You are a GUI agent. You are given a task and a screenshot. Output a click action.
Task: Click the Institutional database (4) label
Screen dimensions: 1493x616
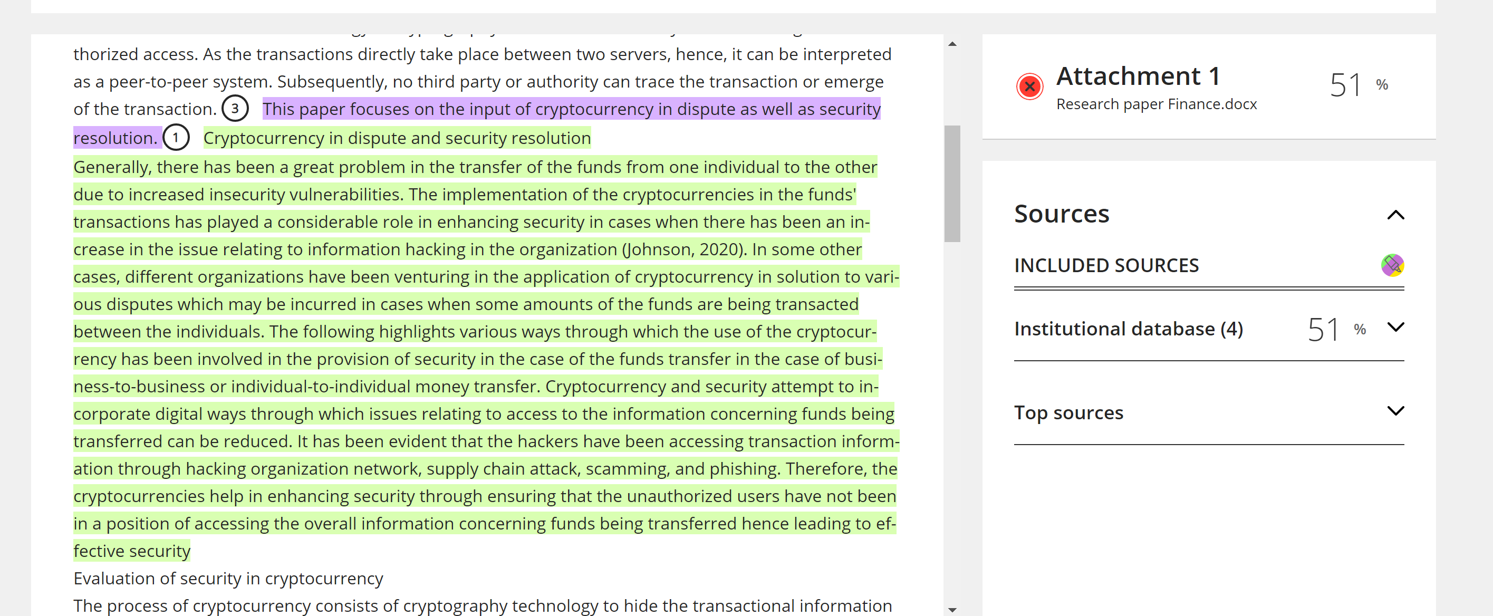point(1129,329)
